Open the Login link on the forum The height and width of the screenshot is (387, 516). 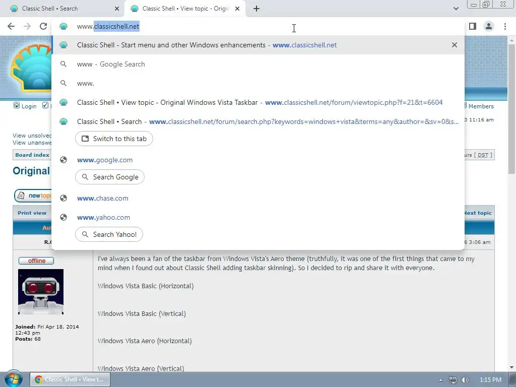pos(25,106)
